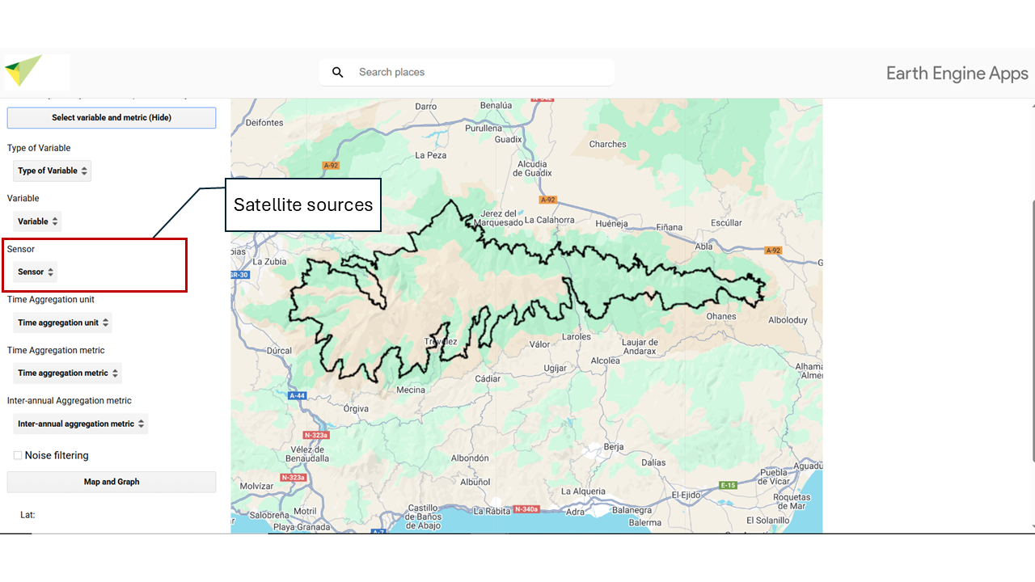Open the Inter-annual aggregation metric dropdown
Viewport: 1035px width, 582px height.
pyautogui.click(x=81, y=424)
